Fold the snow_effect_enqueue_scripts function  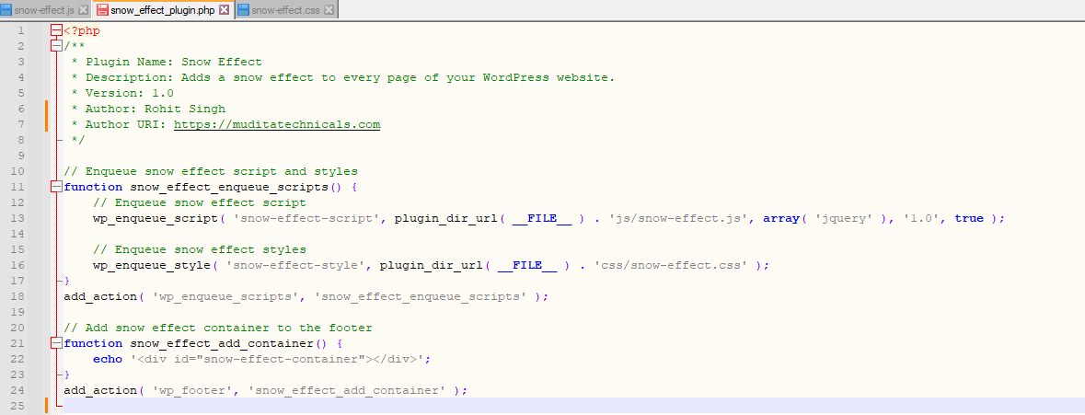(56, 187)
